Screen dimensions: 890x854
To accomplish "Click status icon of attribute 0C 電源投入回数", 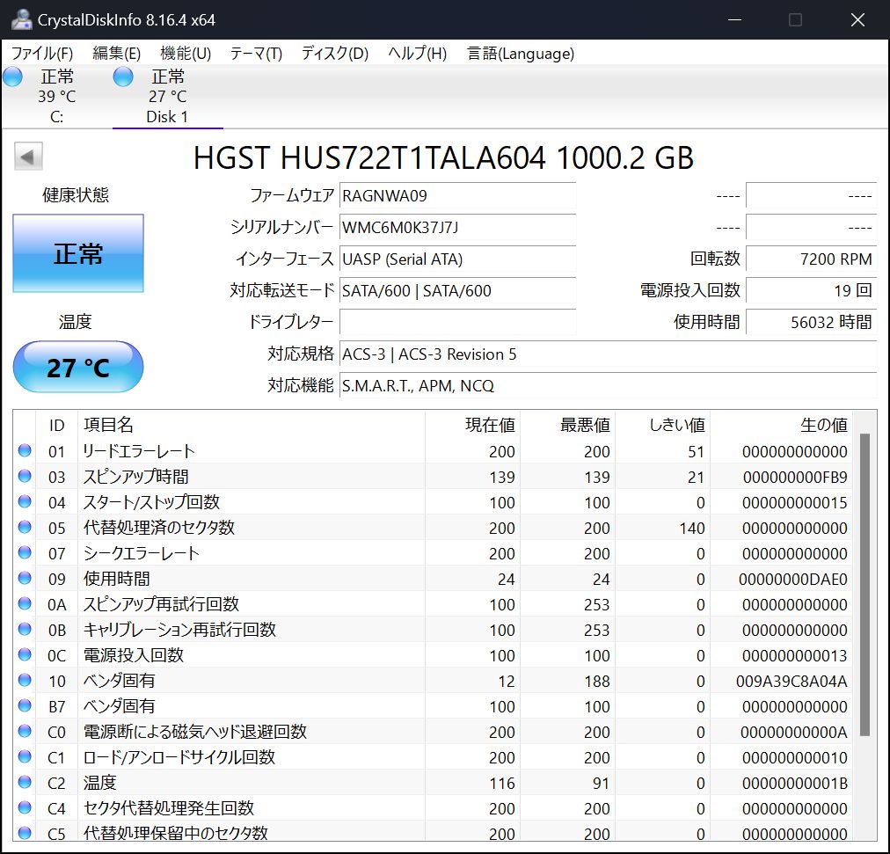I will click(25, 655).
